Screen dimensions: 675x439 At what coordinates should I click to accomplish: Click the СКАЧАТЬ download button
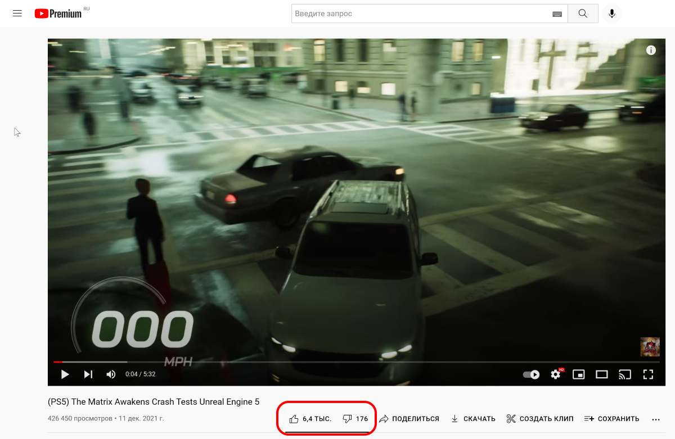pos(472,419)
